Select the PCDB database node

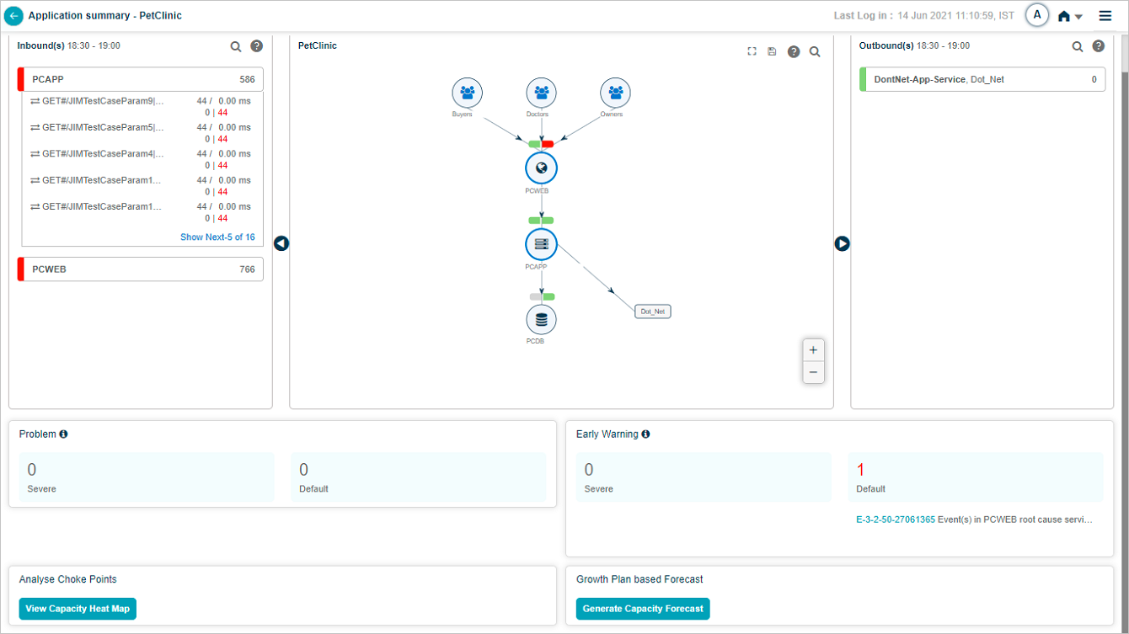541,320
